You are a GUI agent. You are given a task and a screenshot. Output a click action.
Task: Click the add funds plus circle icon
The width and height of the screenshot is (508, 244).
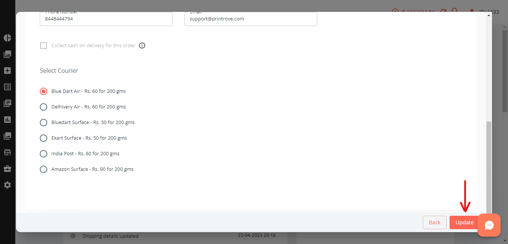click(395, 11)
